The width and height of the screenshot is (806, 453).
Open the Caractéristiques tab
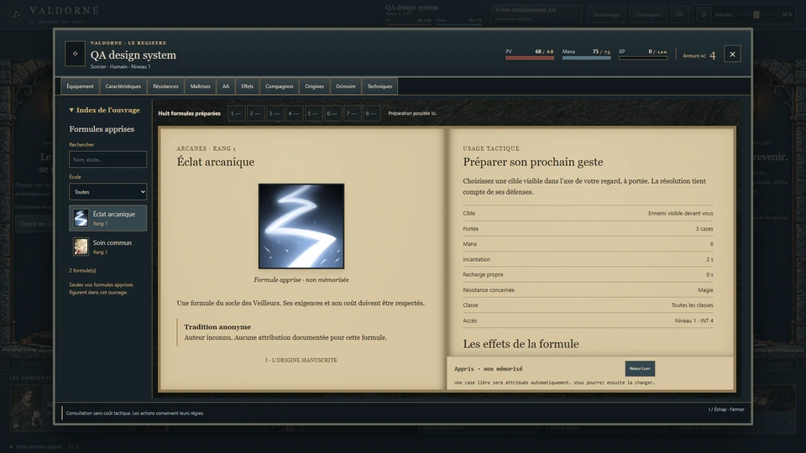point(123,86)
